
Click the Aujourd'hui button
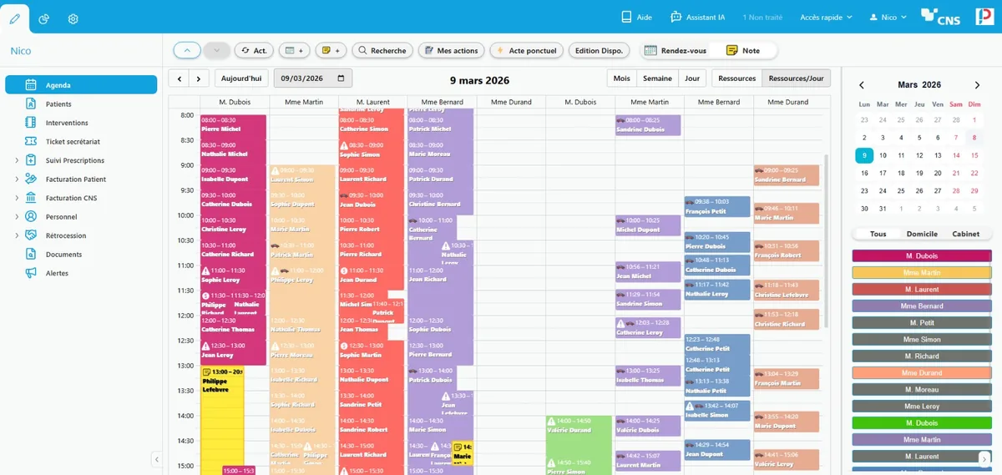click(x=241, y=78)
